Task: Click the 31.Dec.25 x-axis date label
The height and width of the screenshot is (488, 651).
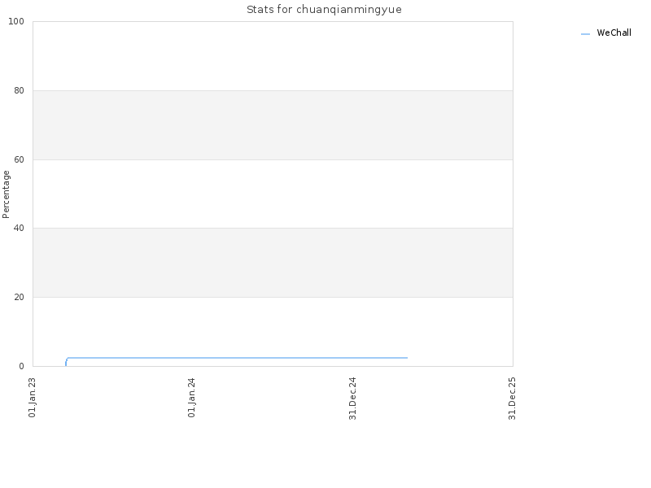Action: (512, 399)
